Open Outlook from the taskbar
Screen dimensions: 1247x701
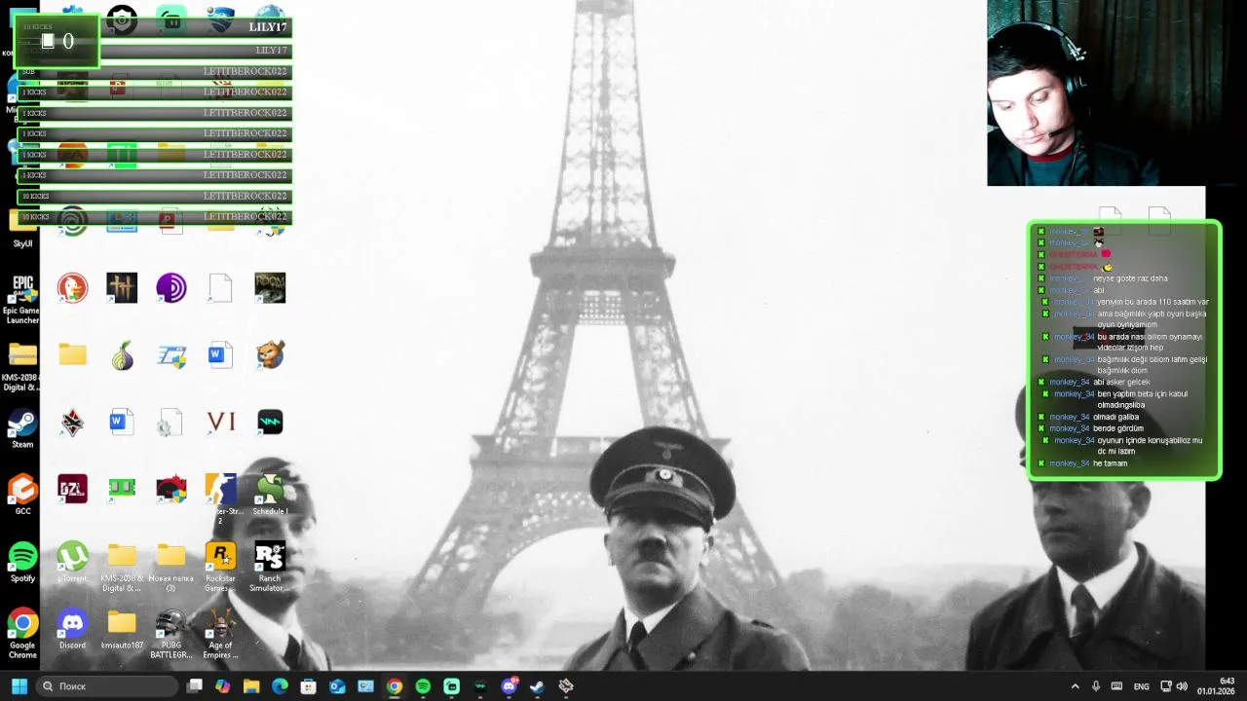(x=337, y=686)
